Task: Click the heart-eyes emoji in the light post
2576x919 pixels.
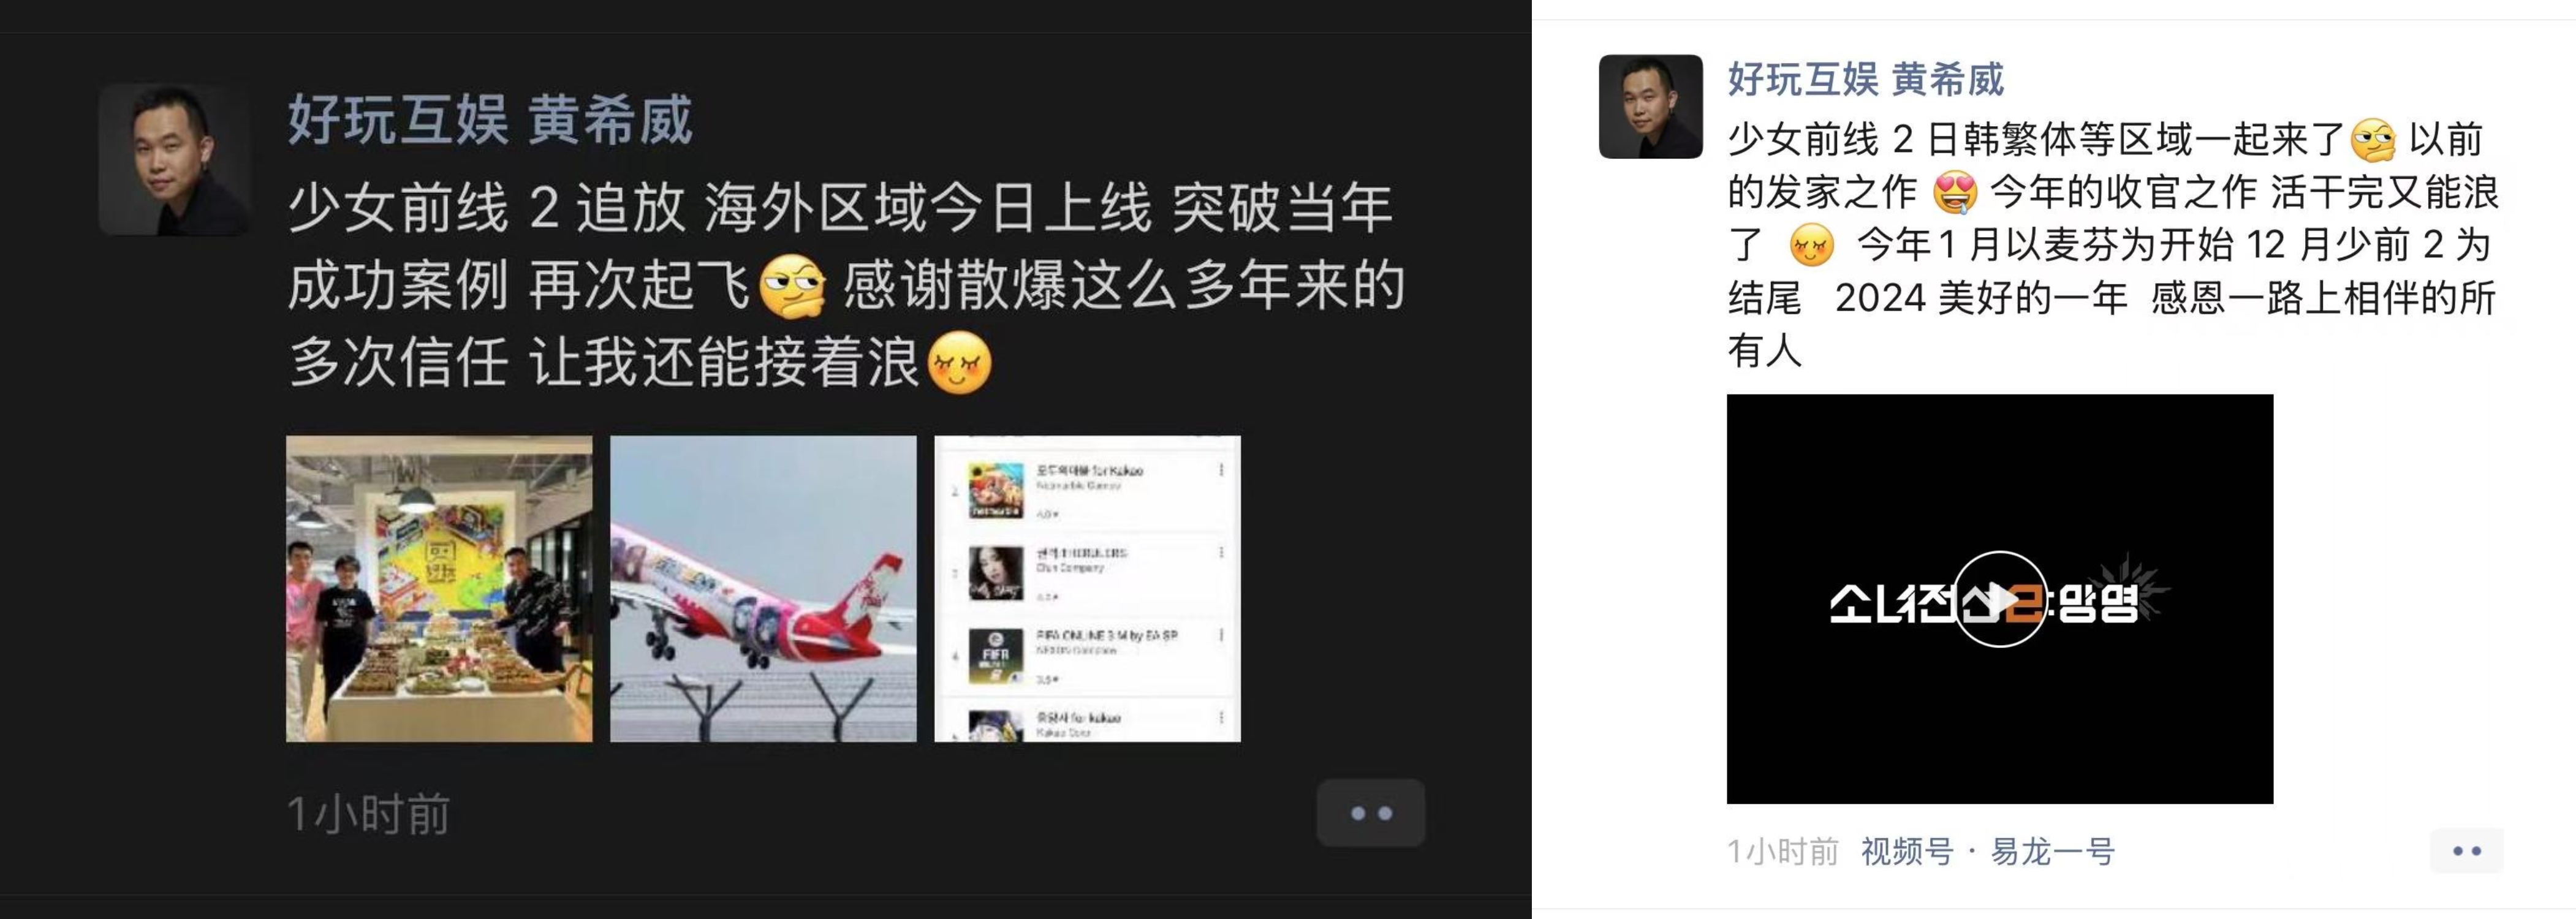Action: coord(1956,192)
